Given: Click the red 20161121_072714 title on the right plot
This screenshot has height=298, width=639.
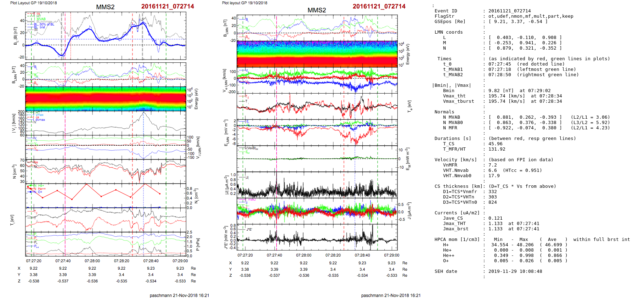Looking at the screenshot, I should (379, 6).
